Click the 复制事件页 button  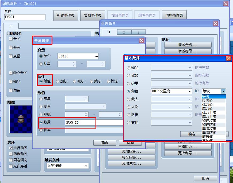click(x=93, y=15)
